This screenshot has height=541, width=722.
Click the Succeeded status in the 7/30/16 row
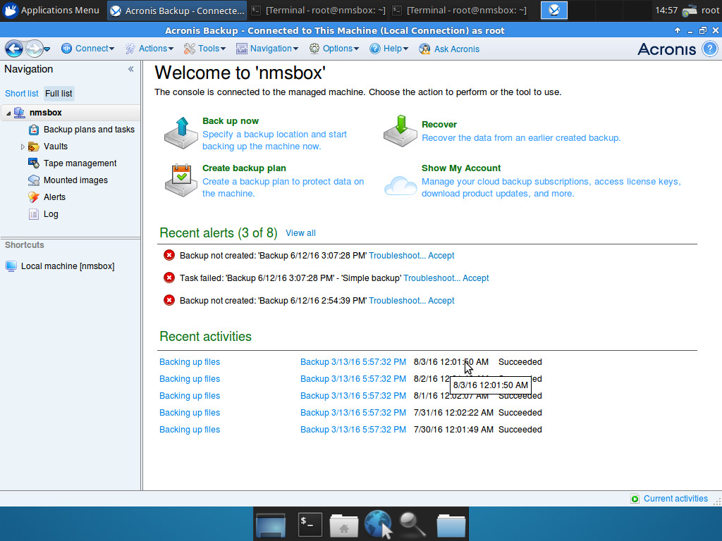tap(520, 430)
